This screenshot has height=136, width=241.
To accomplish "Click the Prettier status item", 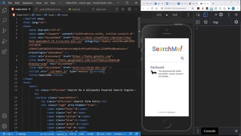I will click(x=120, y=134).
